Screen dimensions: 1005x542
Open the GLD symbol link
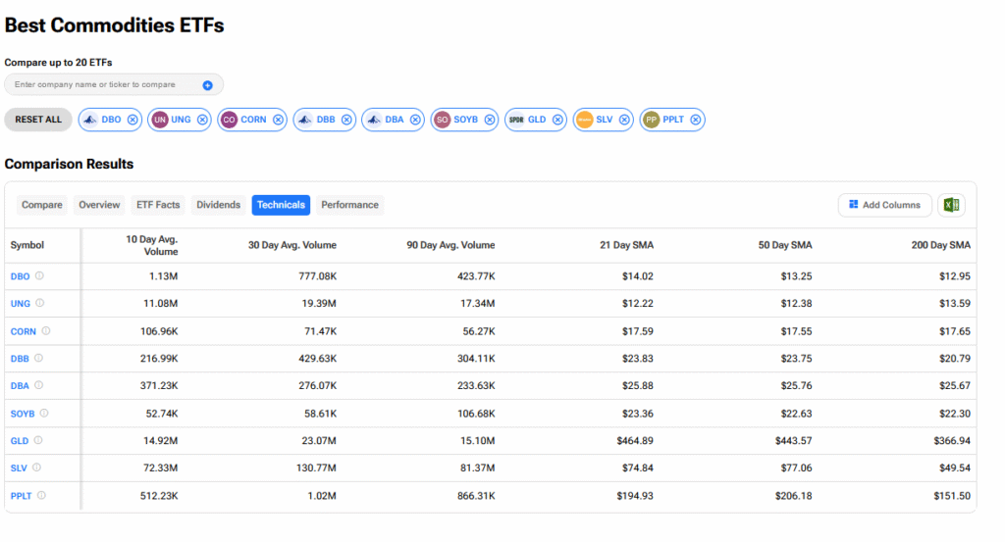pos(20,441)
